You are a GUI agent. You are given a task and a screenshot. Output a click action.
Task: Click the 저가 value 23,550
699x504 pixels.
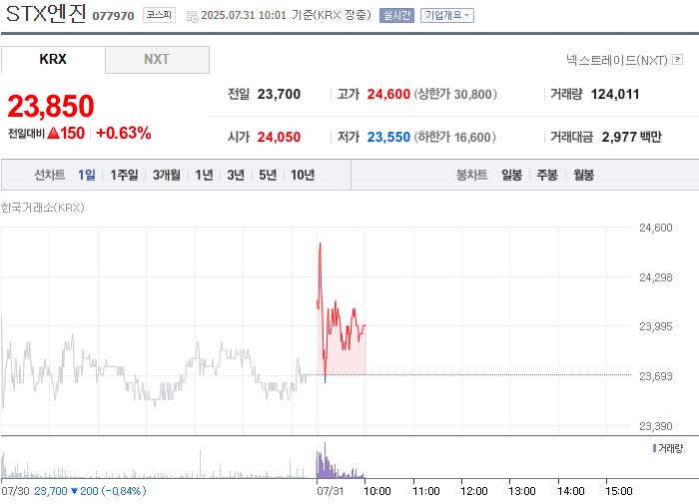tap(388, 137)
